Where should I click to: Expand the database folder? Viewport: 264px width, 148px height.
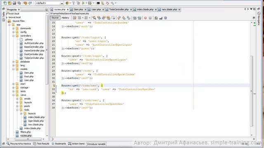[13, 62]
